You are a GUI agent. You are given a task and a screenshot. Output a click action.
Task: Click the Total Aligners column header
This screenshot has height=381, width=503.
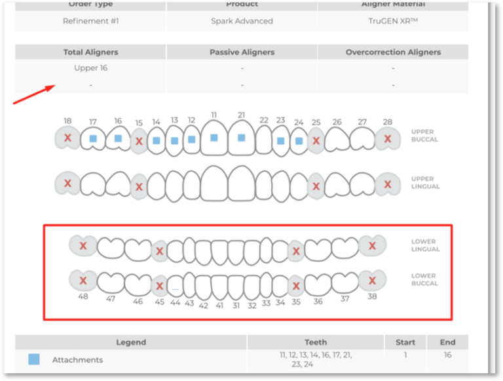point(90,52)
